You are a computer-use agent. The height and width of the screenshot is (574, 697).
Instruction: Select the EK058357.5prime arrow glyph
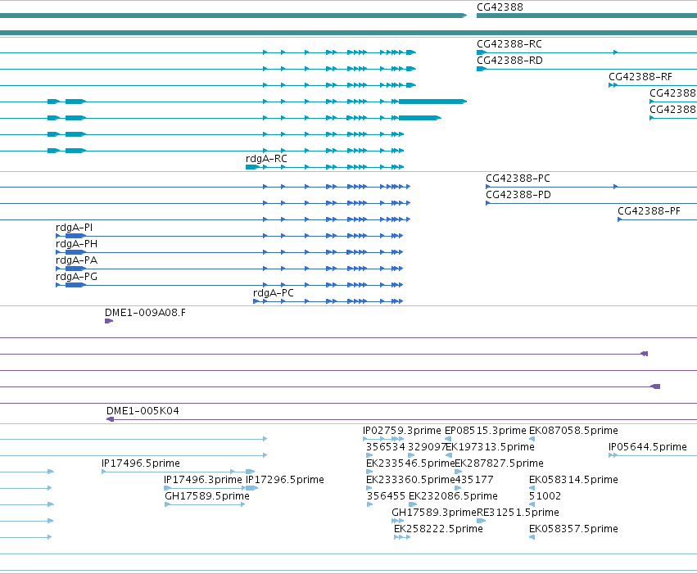tap(532, 537)
